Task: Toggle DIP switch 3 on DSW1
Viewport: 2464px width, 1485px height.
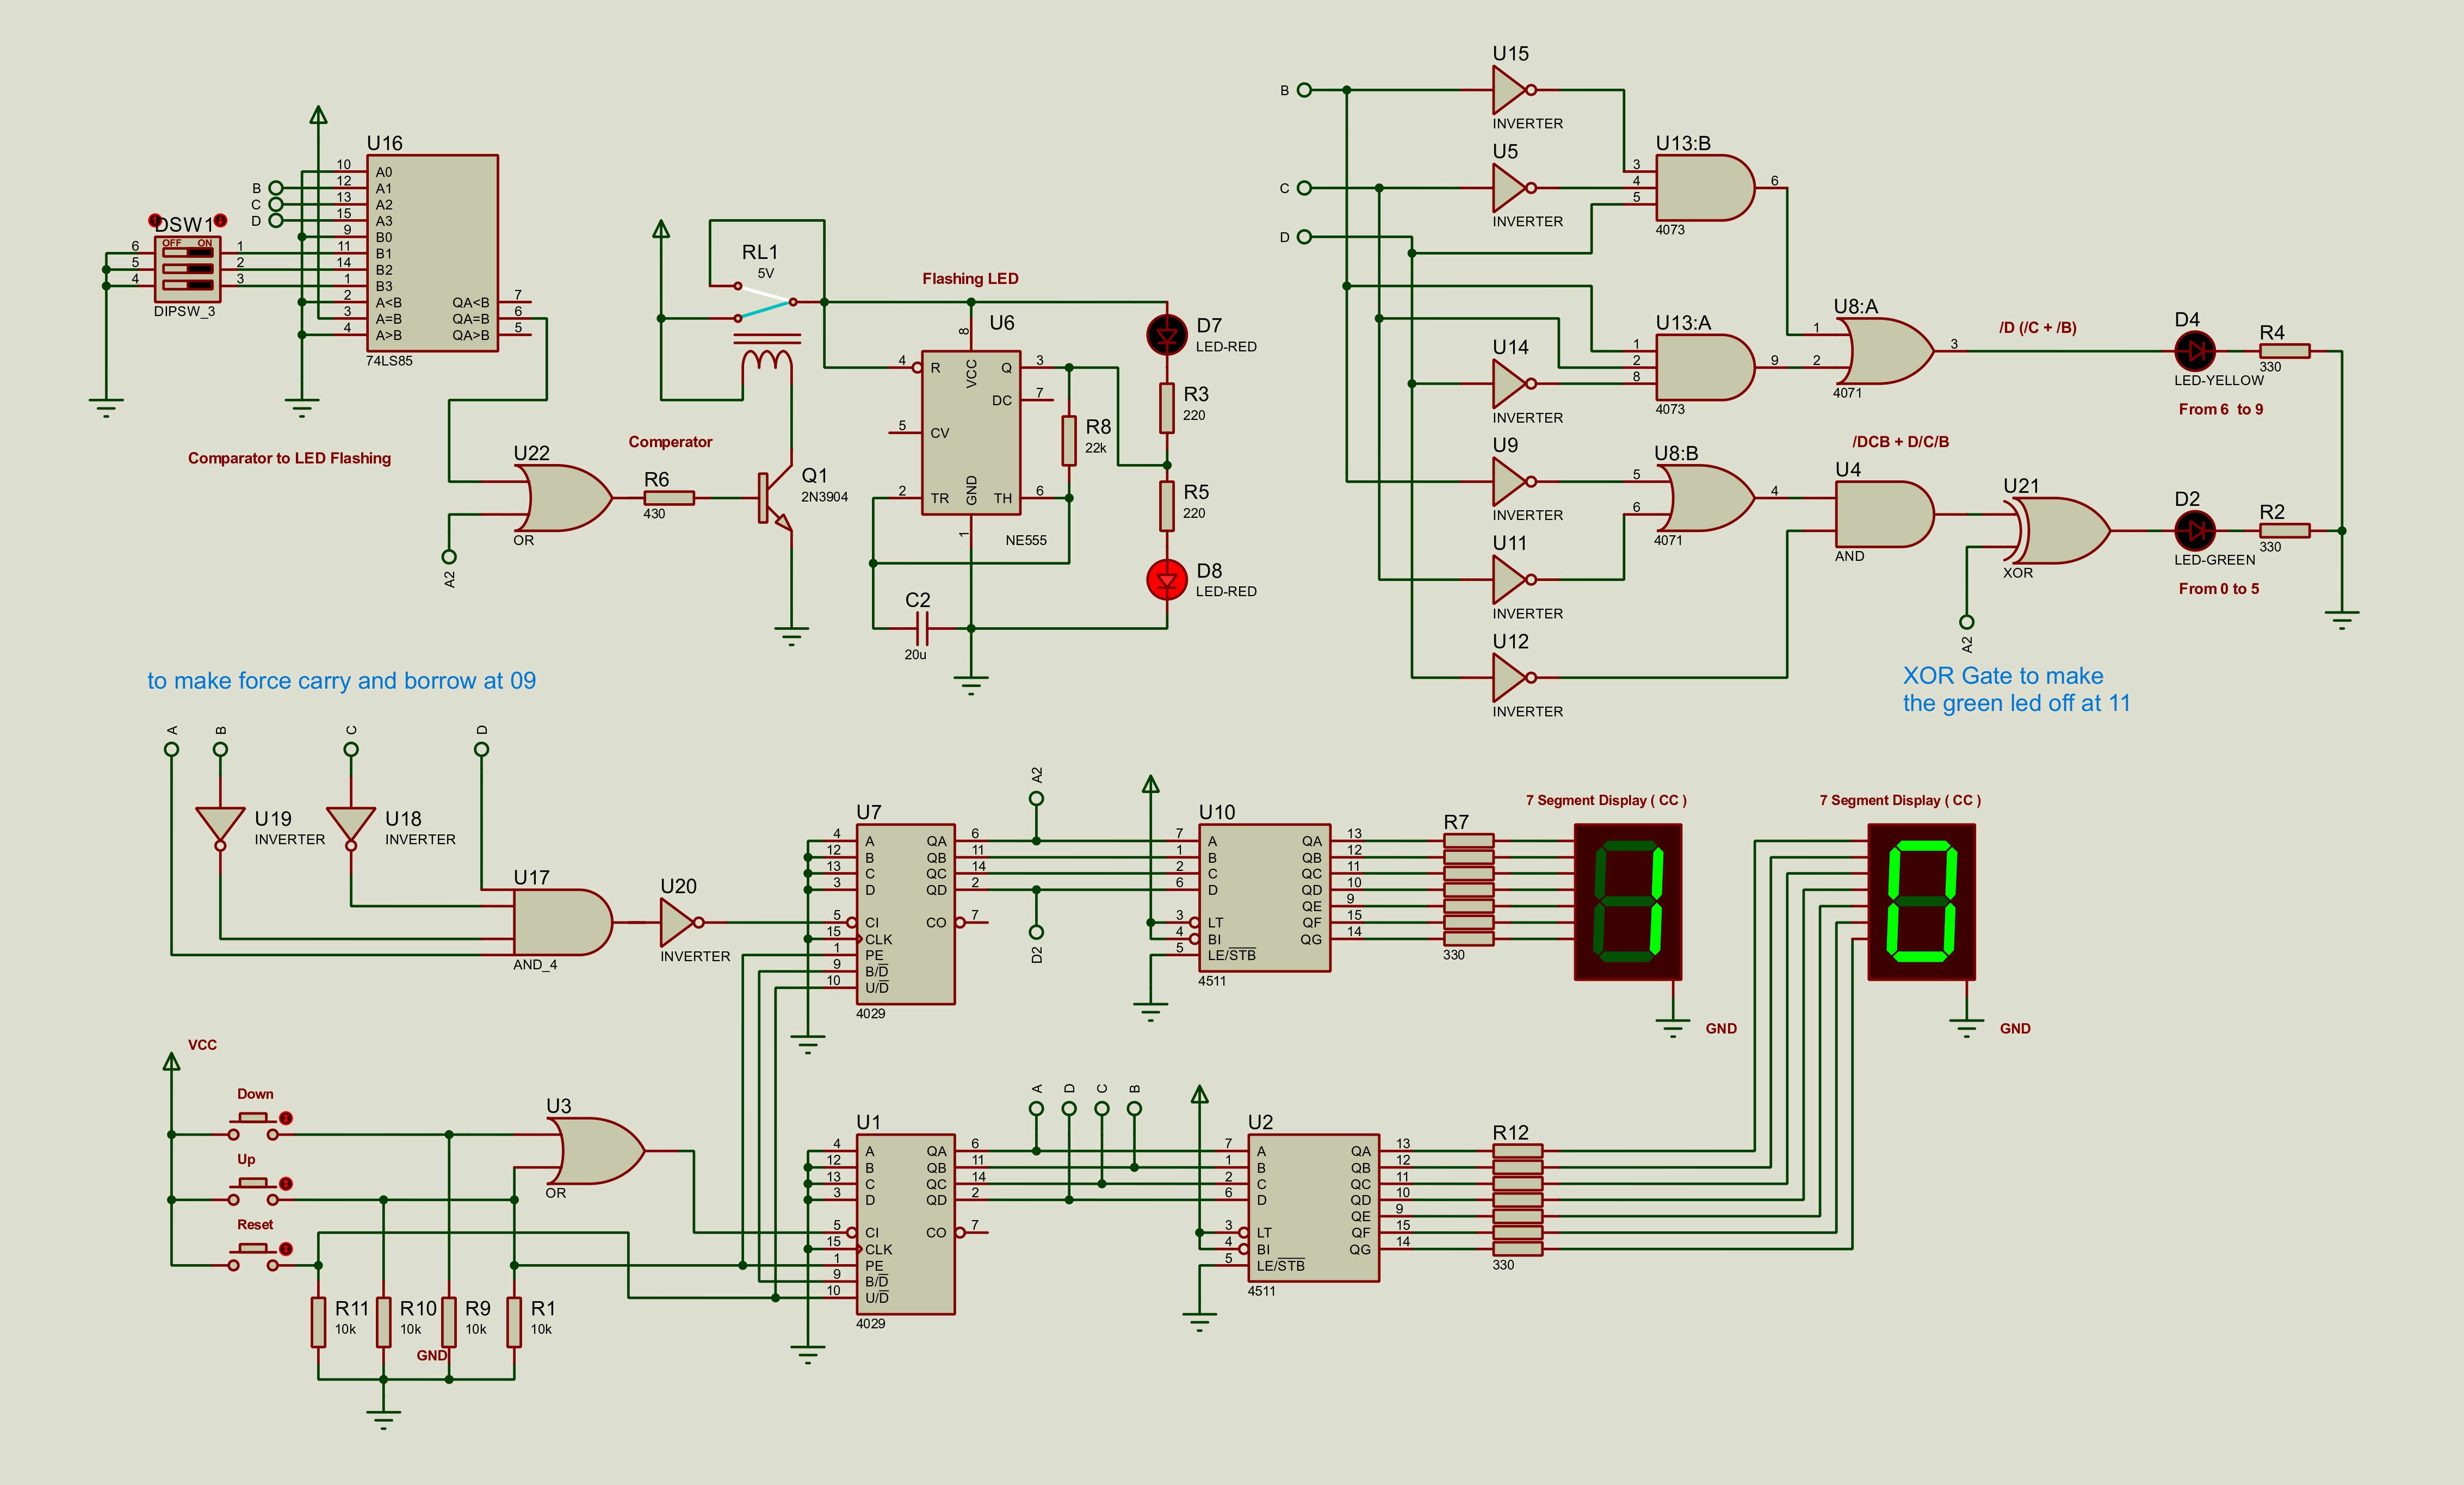Action: pyautogui.click(x=188, y=285)
